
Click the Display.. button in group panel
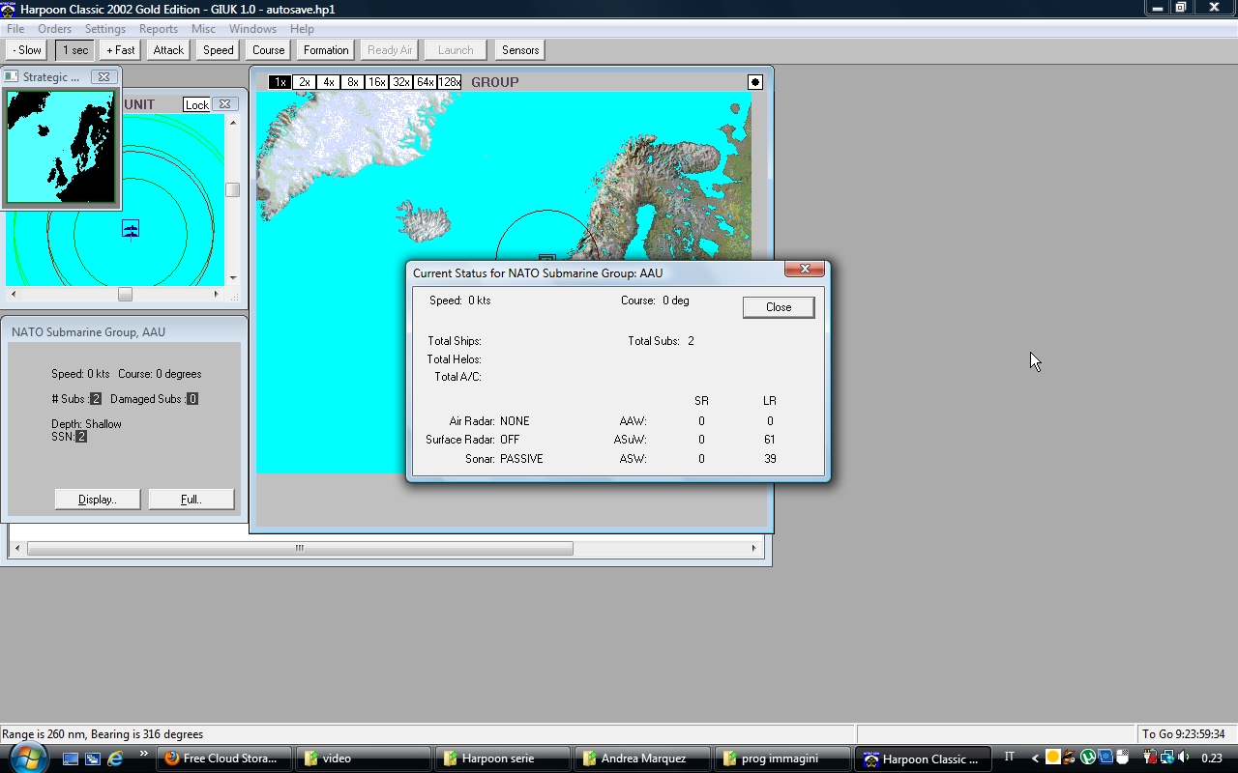[x=97, y=500]
